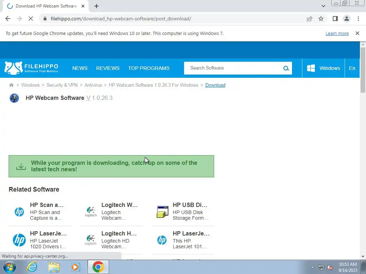Viewport: 366px width, 274px height.
Task: Click the FileHippo logo
Action: 31,68
